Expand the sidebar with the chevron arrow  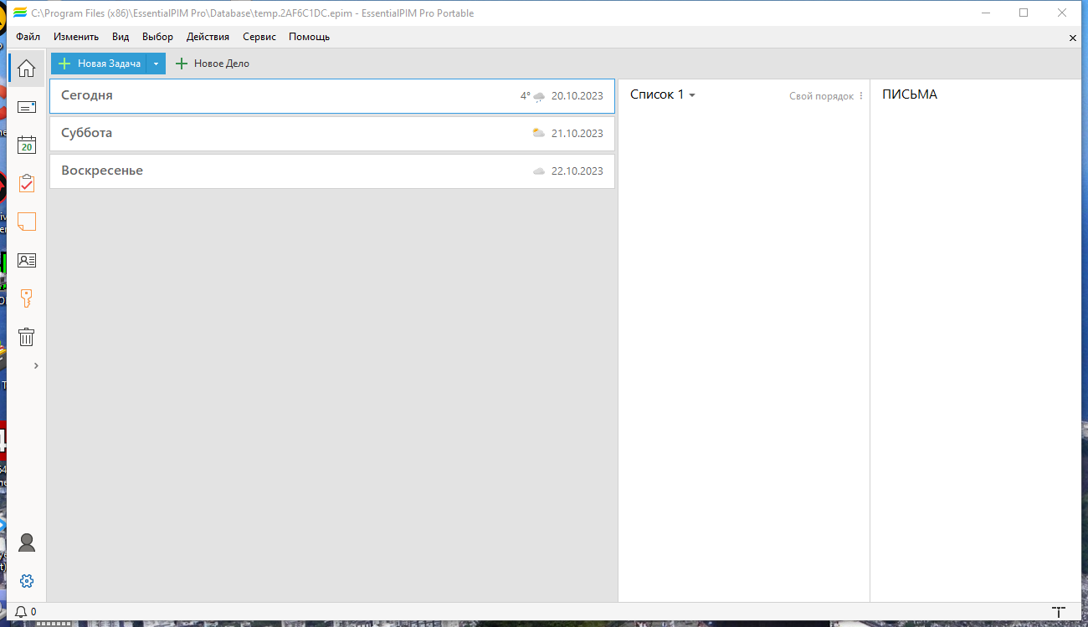click(35, 365)
